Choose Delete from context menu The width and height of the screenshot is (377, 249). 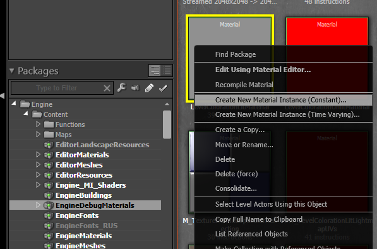click(284, 159)
